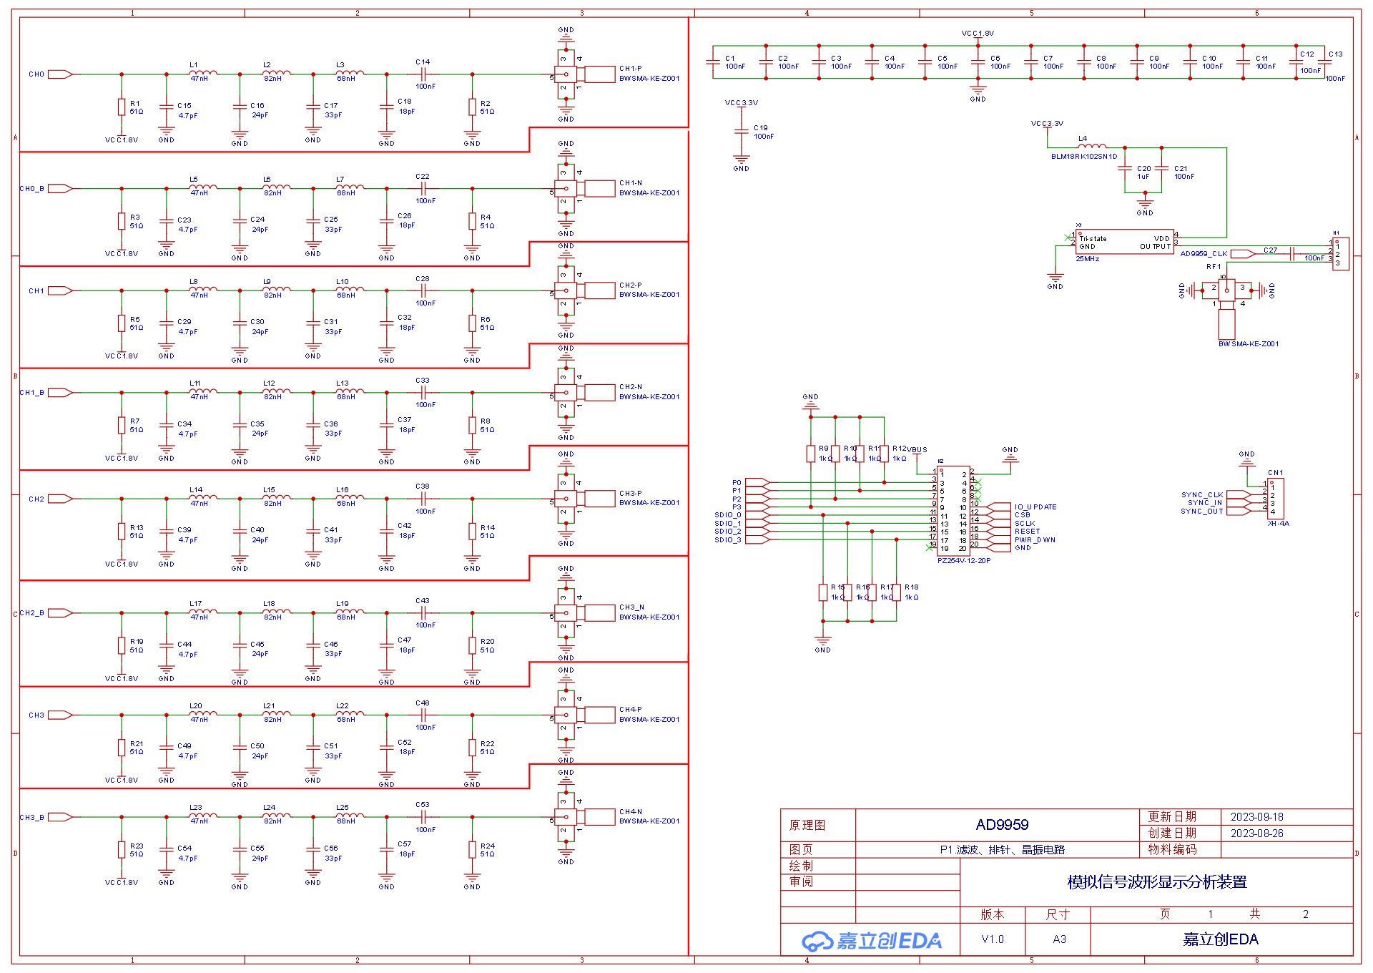Click the VCC1.8V power label above capacitors
Screen dimensions: 1373x973
click(978, 34)
